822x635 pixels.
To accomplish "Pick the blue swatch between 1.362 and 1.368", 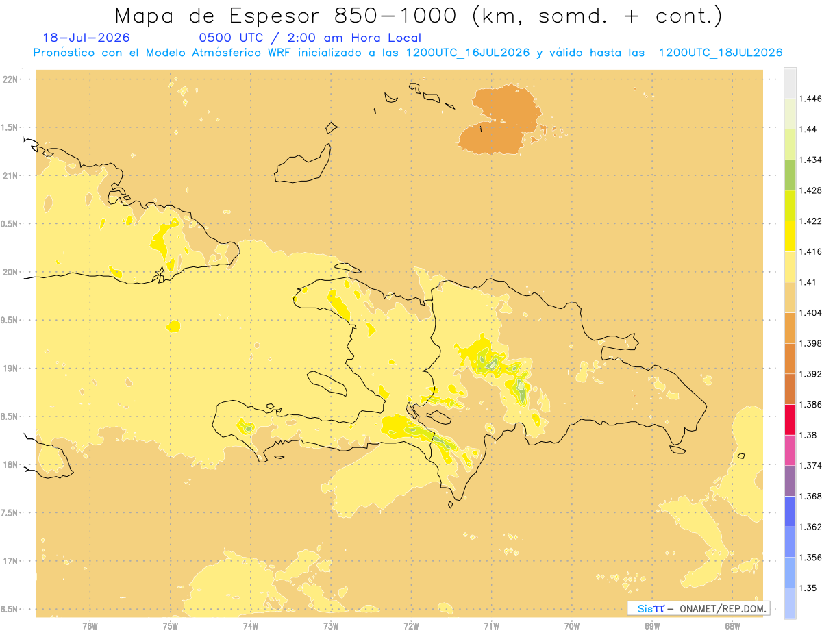I will point(790,511).
